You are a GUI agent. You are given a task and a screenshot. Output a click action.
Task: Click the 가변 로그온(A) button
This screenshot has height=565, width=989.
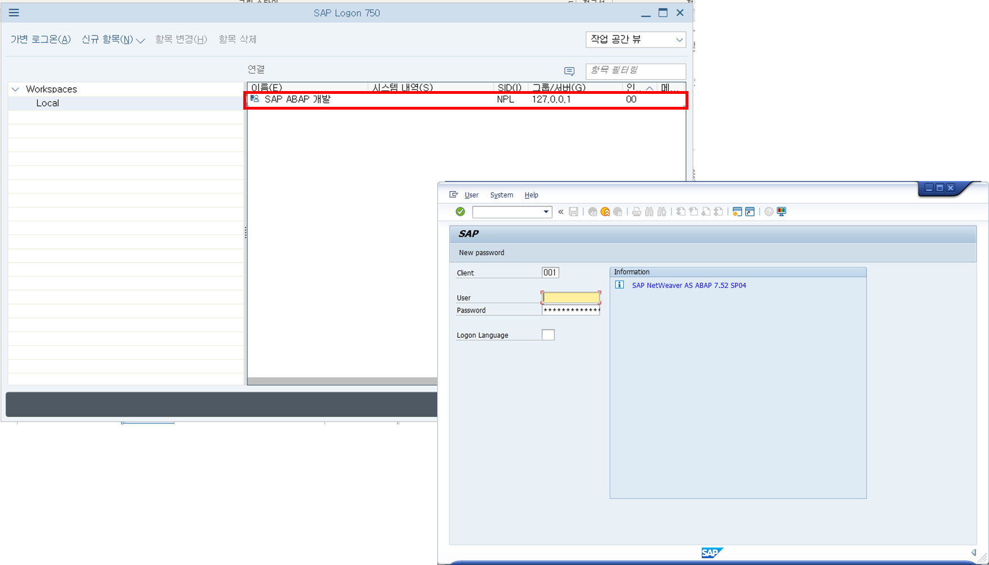click(x=40, y=39)
